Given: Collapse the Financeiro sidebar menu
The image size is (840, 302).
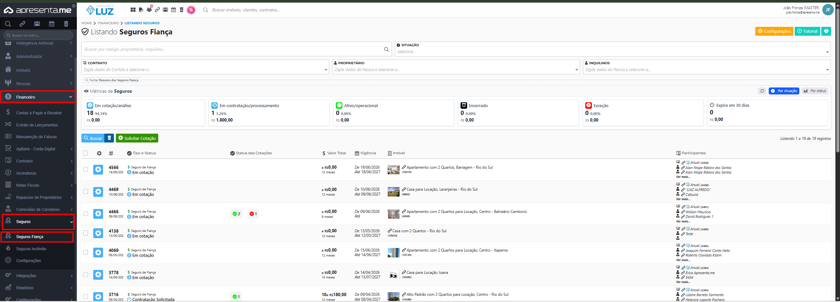Looking at the screenshot, I should (38, 97).
